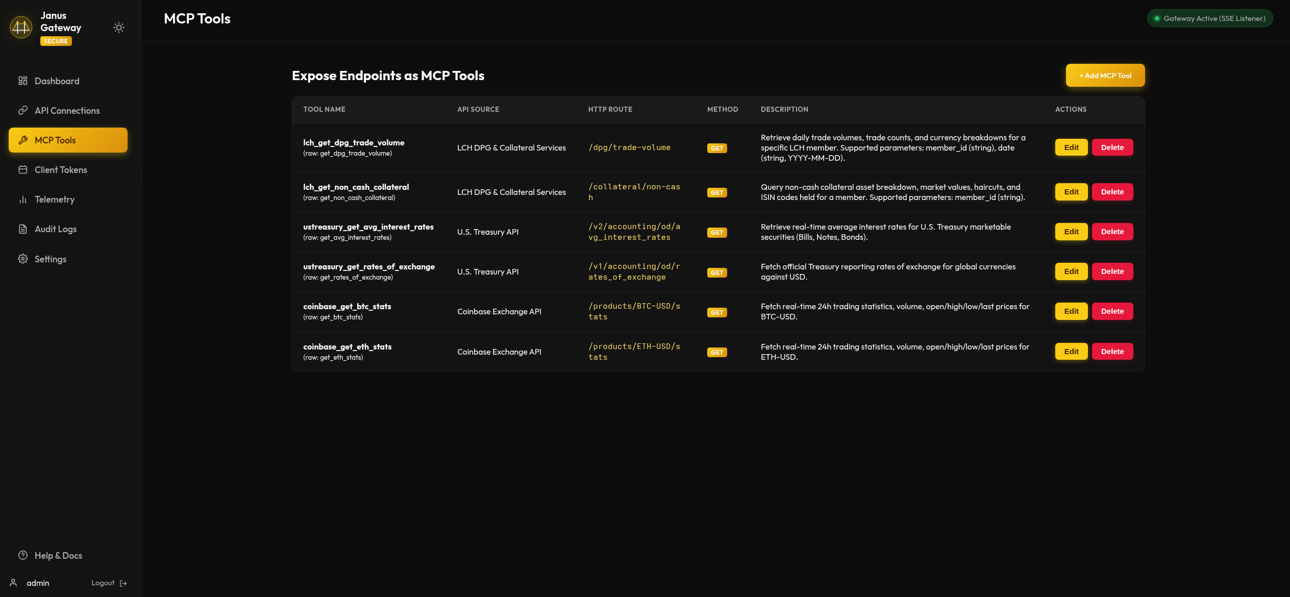Edit the lch_get_dpg_trade_volume tool
Image resolution: width=1290 pixels, height=597 pixels.
[x=1071, y=147]
